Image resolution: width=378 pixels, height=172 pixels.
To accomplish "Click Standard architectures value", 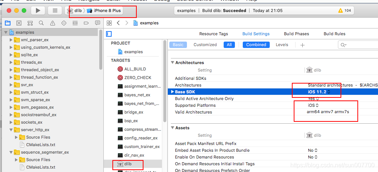I will pos(343,85).
